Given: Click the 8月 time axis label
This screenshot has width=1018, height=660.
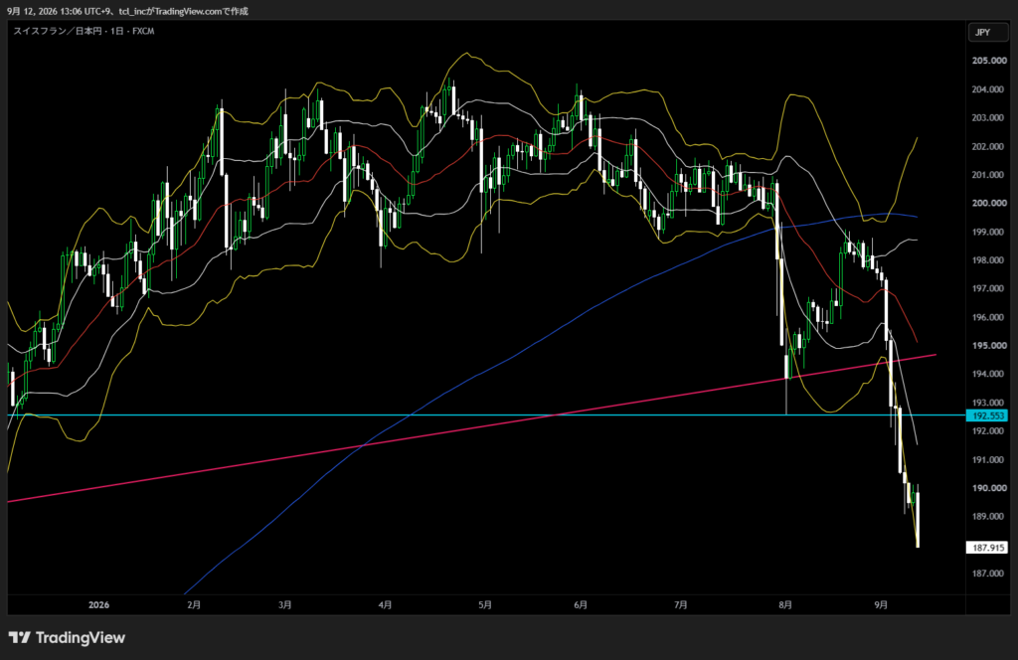Looking at the screenshot, I should click(x=785, y=605).
